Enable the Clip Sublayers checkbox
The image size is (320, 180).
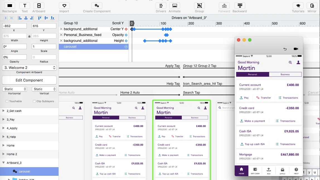tap(34, 101)
